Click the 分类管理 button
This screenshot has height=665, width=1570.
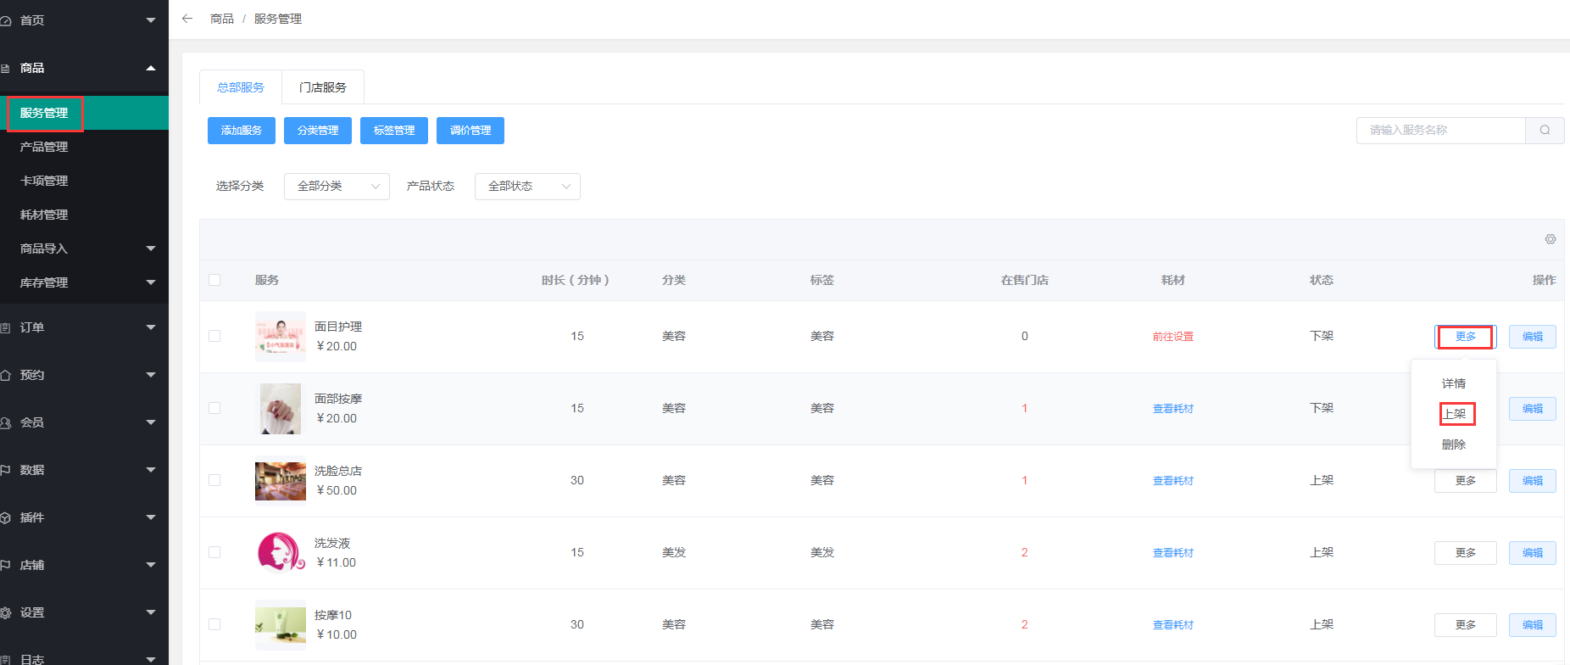tap(318, 131)
